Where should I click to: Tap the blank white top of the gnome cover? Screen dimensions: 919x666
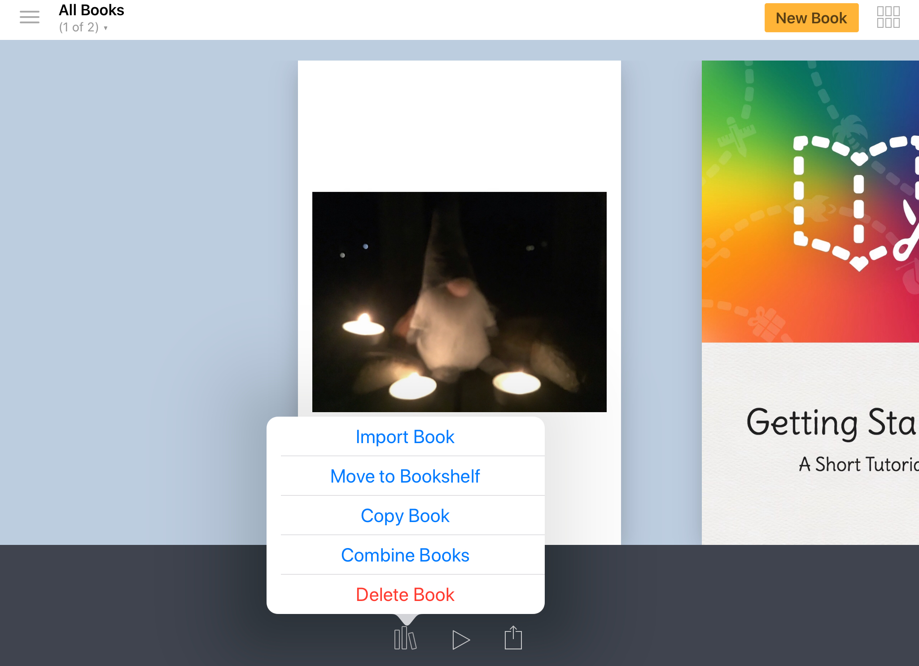[459, 126]
